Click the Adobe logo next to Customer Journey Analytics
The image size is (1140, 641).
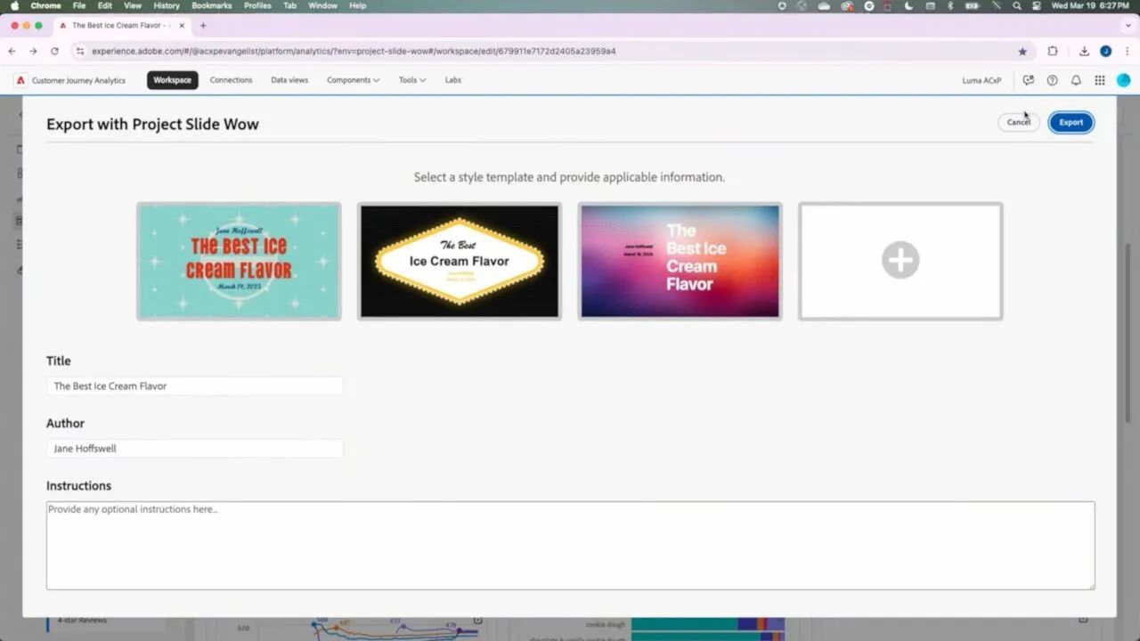(x=20, y=80)
